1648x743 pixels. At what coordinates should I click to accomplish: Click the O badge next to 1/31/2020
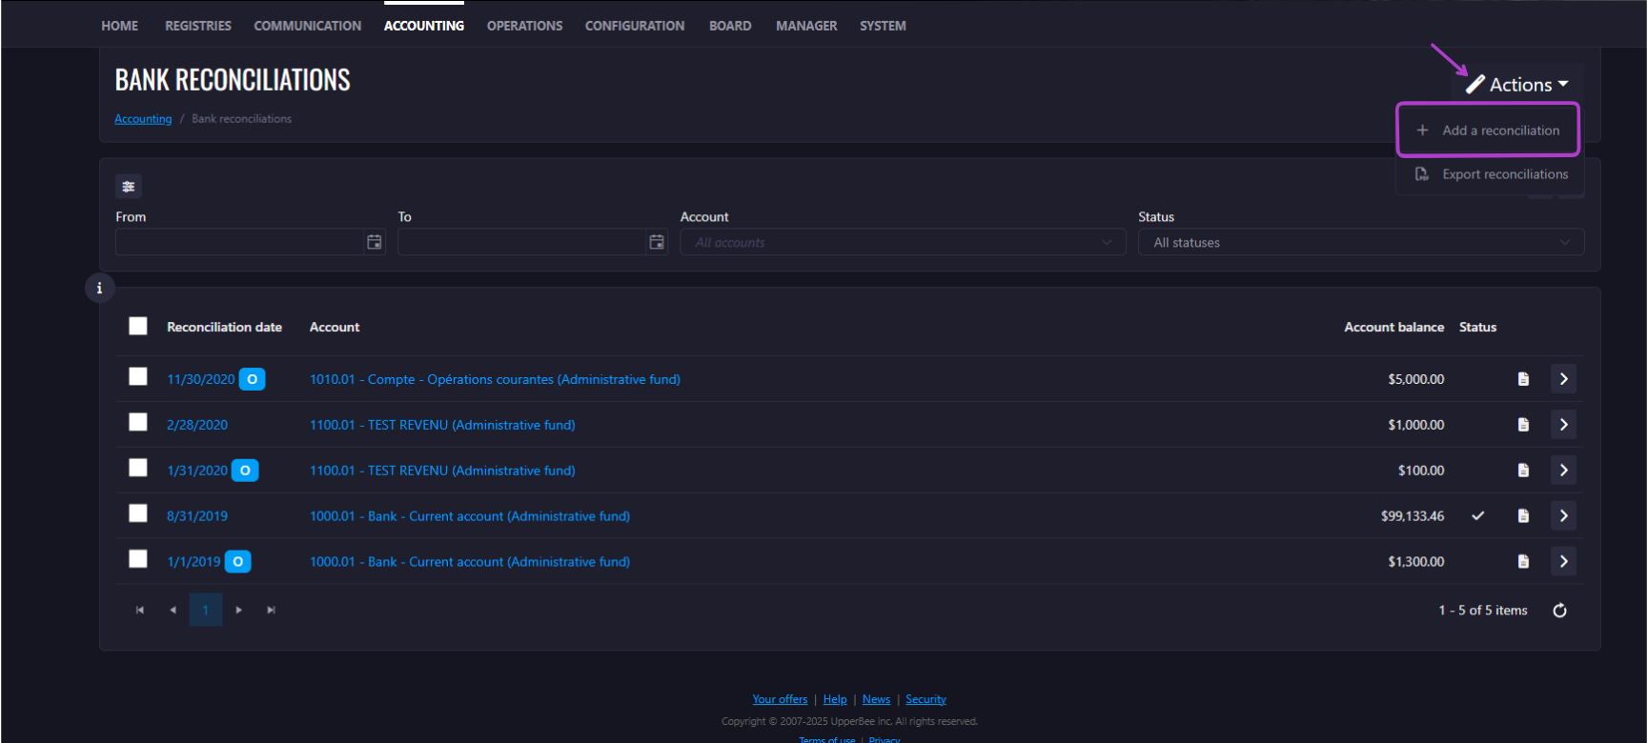[x=245, y=471]
